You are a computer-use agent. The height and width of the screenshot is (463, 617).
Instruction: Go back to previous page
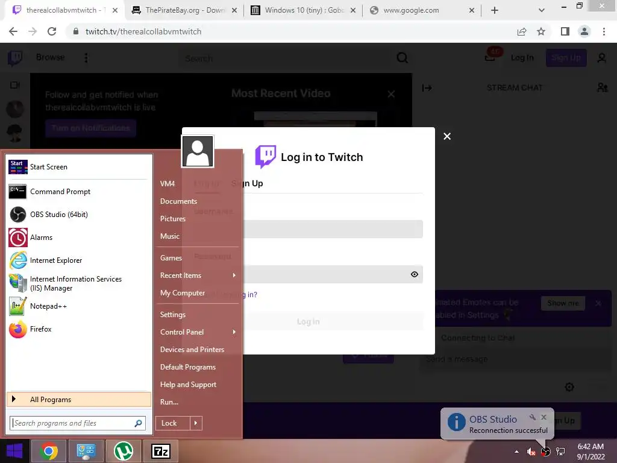(x=13, y=31)
